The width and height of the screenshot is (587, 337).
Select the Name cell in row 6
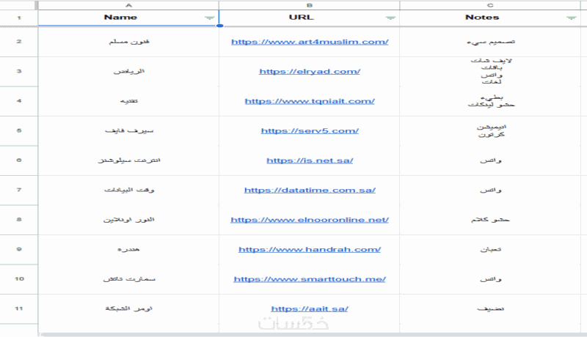pyautogui.click(x=128, y=160)
